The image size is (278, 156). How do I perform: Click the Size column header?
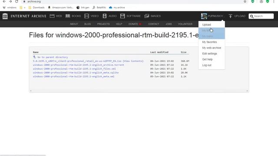(x=183, y=52)
